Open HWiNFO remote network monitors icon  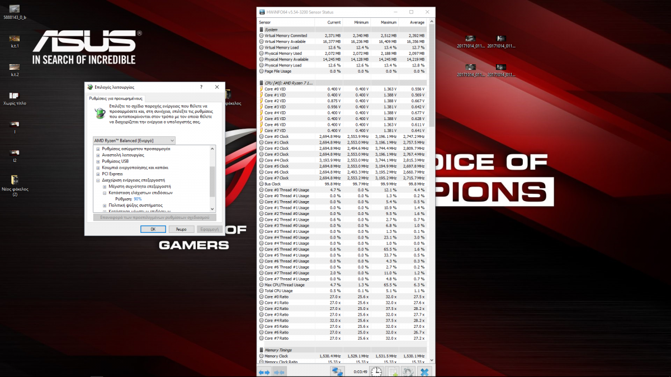click(337, 371)
